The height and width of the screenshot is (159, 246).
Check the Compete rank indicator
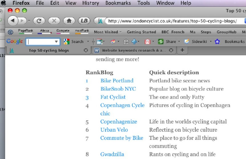pos(63,31)
